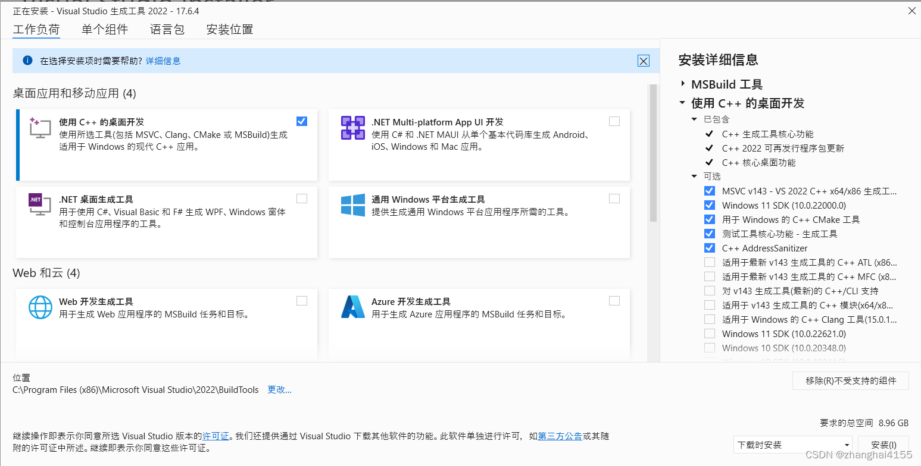921x466 pixels.
Task: Click the Universal Windows Platform tools icon
Action: click(353, 205)
